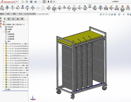Viewport: 131px width, 102px height.
Task: Open the 布局 ribbon tab
Action: [8, 14]
